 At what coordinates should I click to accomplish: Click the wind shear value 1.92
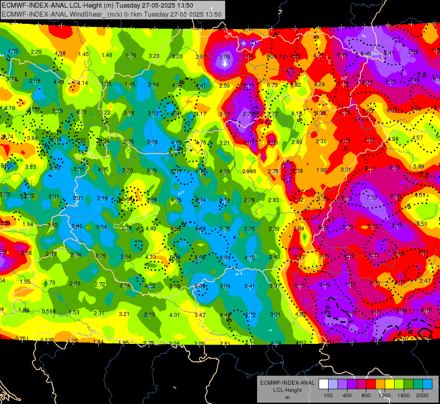click(x=322, y=170)
